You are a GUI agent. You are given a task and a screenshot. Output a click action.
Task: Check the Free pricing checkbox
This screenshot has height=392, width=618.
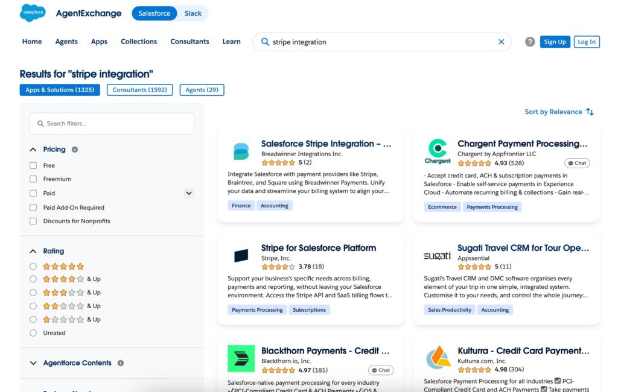point(33,165)
